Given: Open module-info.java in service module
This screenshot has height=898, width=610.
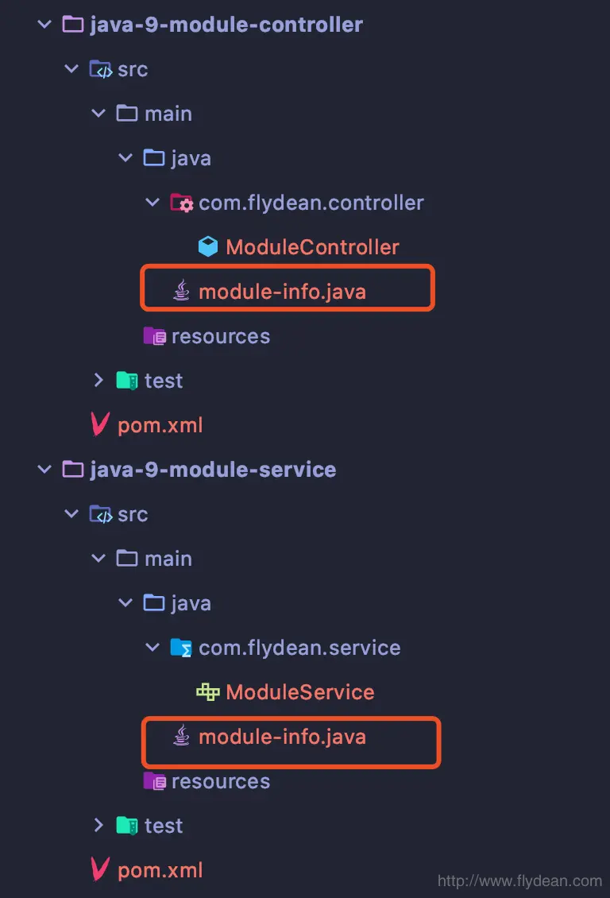Looking at the screenshot, I should click(x=282, y=737).
